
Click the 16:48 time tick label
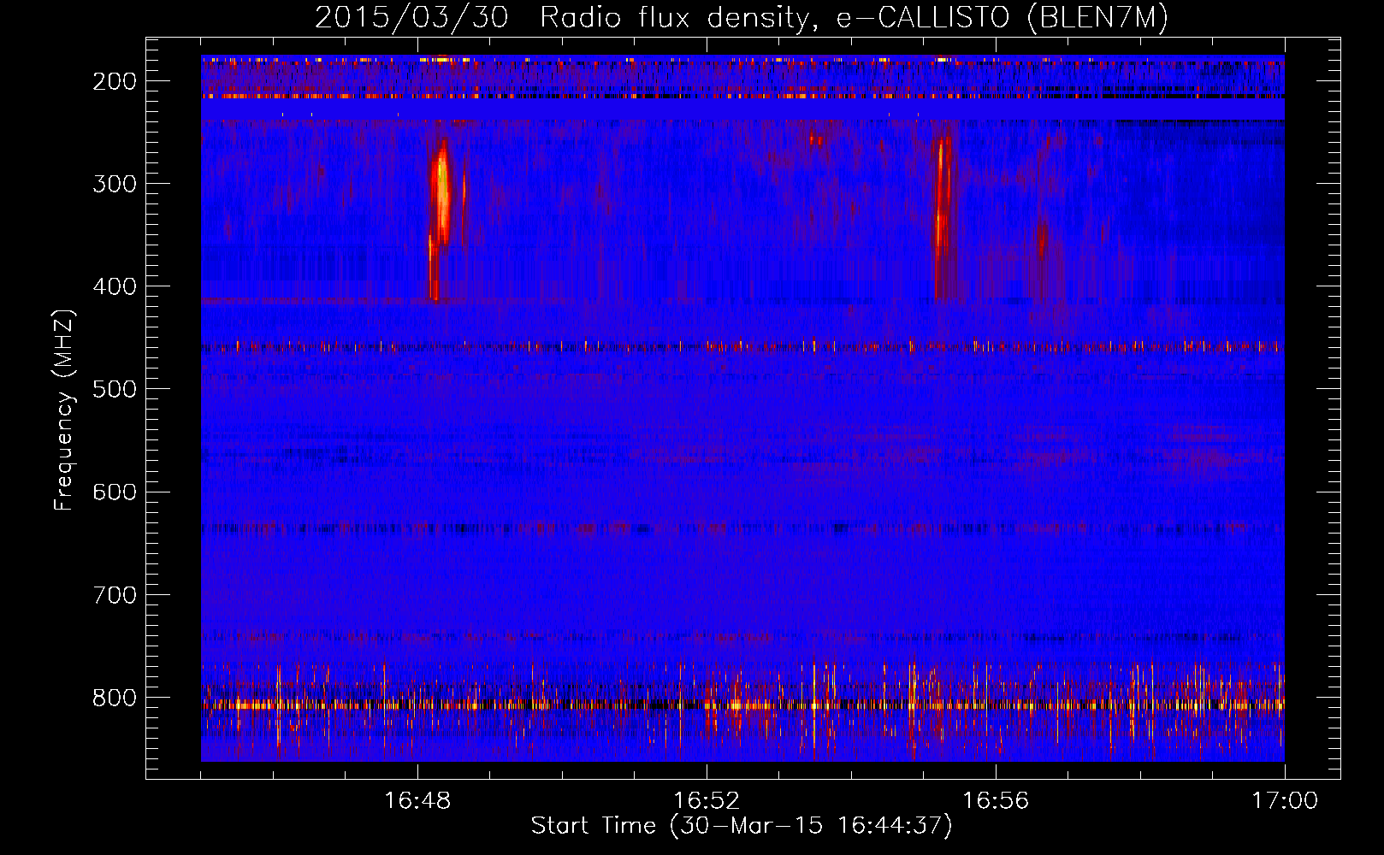[417, 801]
